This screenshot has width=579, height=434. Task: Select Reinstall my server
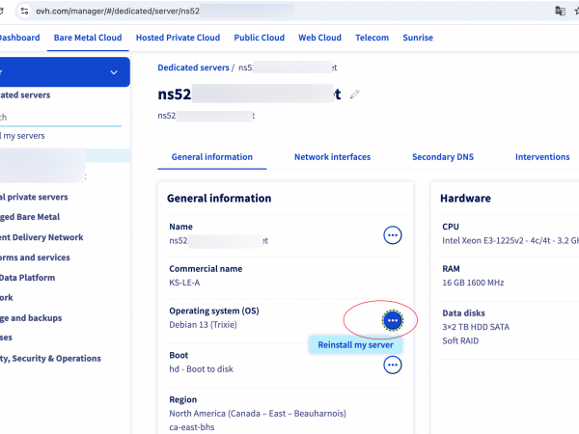click(x=355, y=344)
